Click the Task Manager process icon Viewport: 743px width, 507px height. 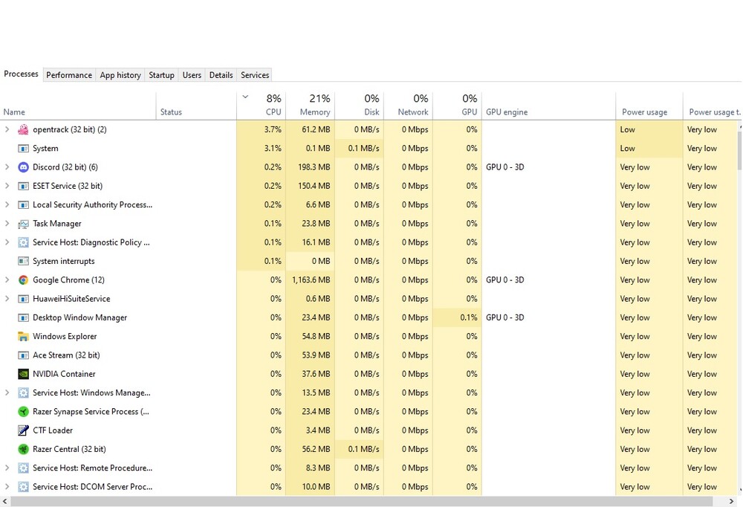click(23, 224)
